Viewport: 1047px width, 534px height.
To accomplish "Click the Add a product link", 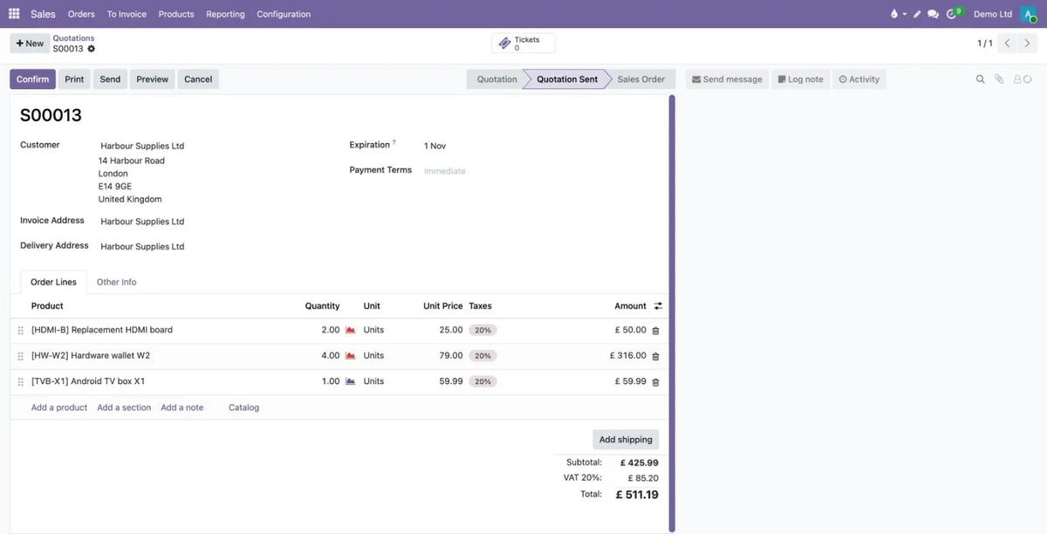I will coord(59,407).
